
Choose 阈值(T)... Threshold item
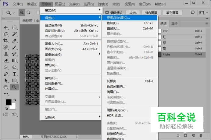(x=130, y=92)
